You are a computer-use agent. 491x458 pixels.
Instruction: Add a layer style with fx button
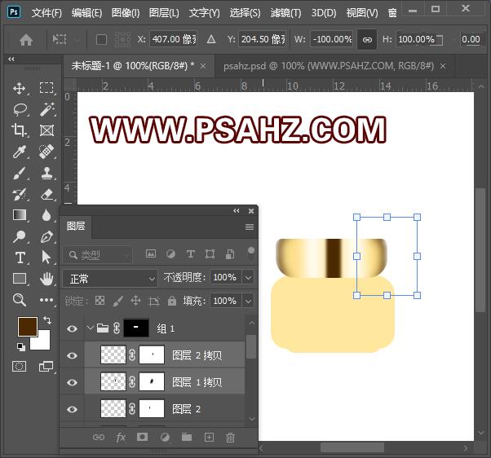pyautogui.click(x=121, y=438)
